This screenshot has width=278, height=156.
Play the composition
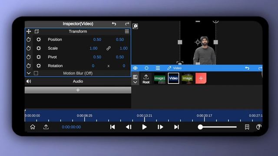coord(145,127)
